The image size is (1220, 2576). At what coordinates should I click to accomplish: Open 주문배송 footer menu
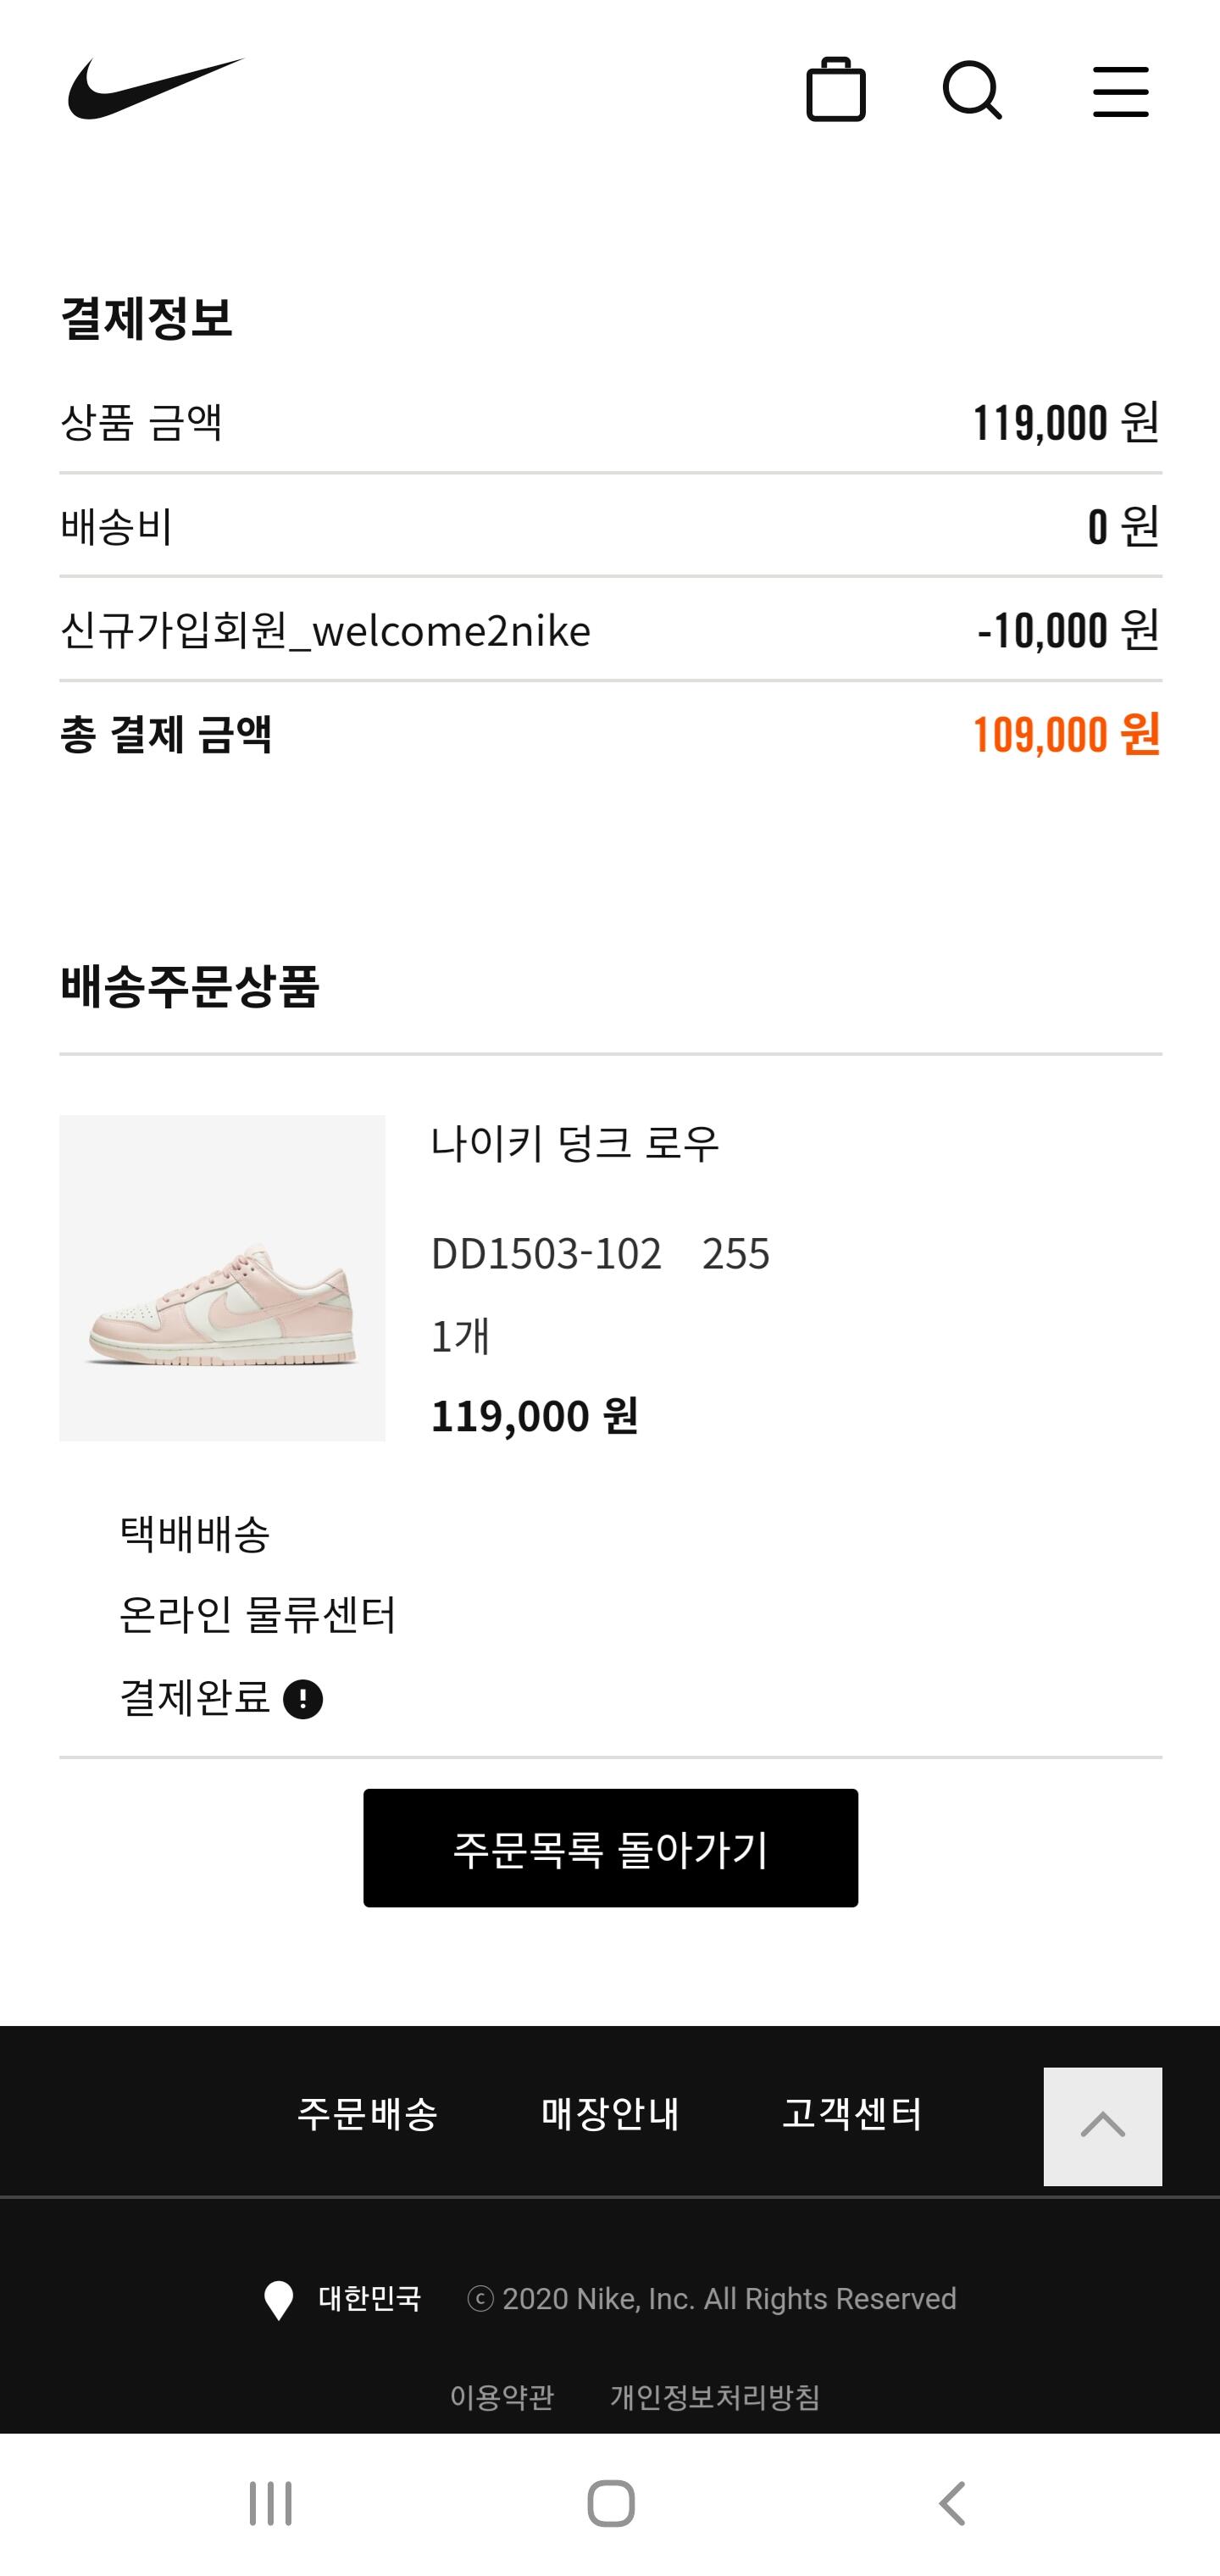pos(367,2113)
